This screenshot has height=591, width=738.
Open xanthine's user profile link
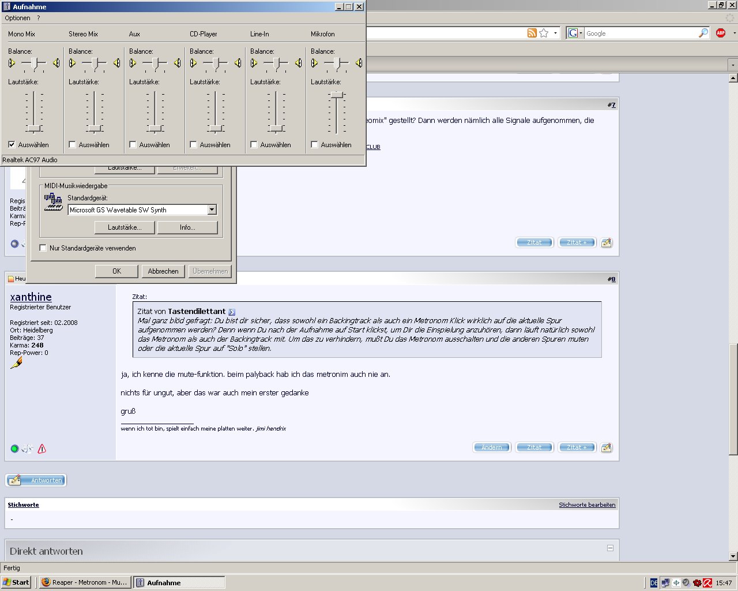31,297
